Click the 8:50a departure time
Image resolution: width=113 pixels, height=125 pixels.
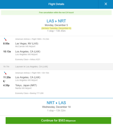[x=6, y=43]
